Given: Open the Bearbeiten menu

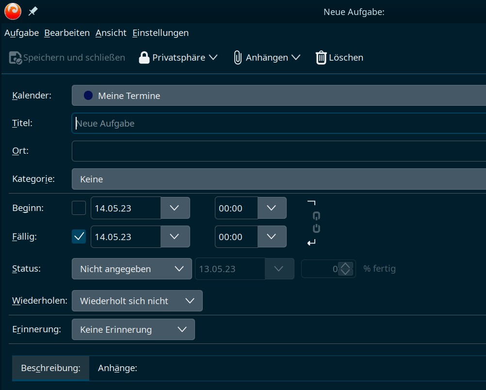Looking at the screenshot, I should click(x=67, y=33).
